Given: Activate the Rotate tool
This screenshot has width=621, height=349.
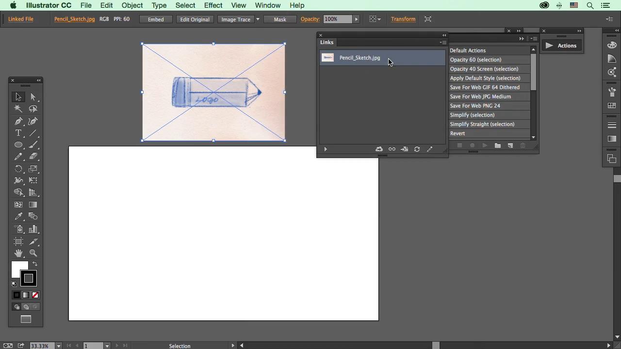Looking at the screenshot, I should 18,169.
